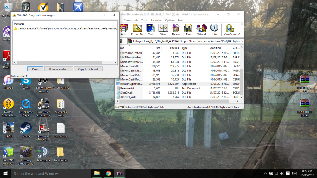This screenshot has width=317, height=178.
Task: Click the file list horizontal scrollbar right arrow
Action: [237, 101]
